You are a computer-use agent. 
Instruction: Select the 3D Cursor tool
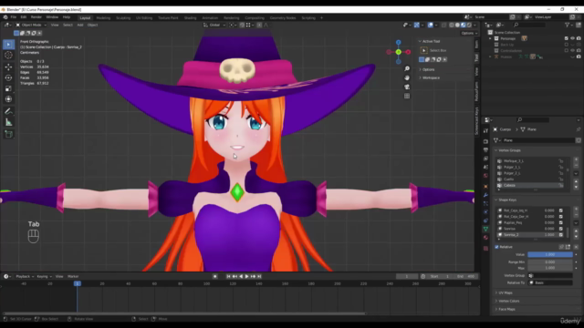point(8,55)
